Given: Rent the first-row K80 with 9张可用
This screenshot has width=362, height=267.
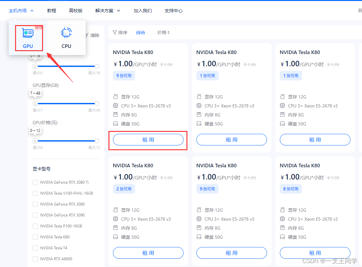Looking at the screenshot, I should pyautogui.click(x=148, y=140).
